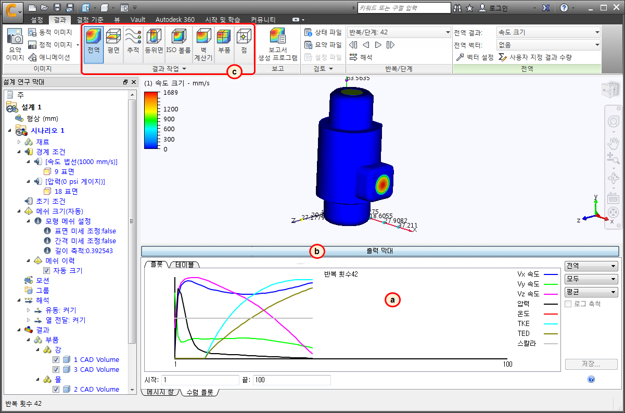Click the 속도 법선(1000 mm/s) tree item
625x413 pixels.
[x=81, y=162]
